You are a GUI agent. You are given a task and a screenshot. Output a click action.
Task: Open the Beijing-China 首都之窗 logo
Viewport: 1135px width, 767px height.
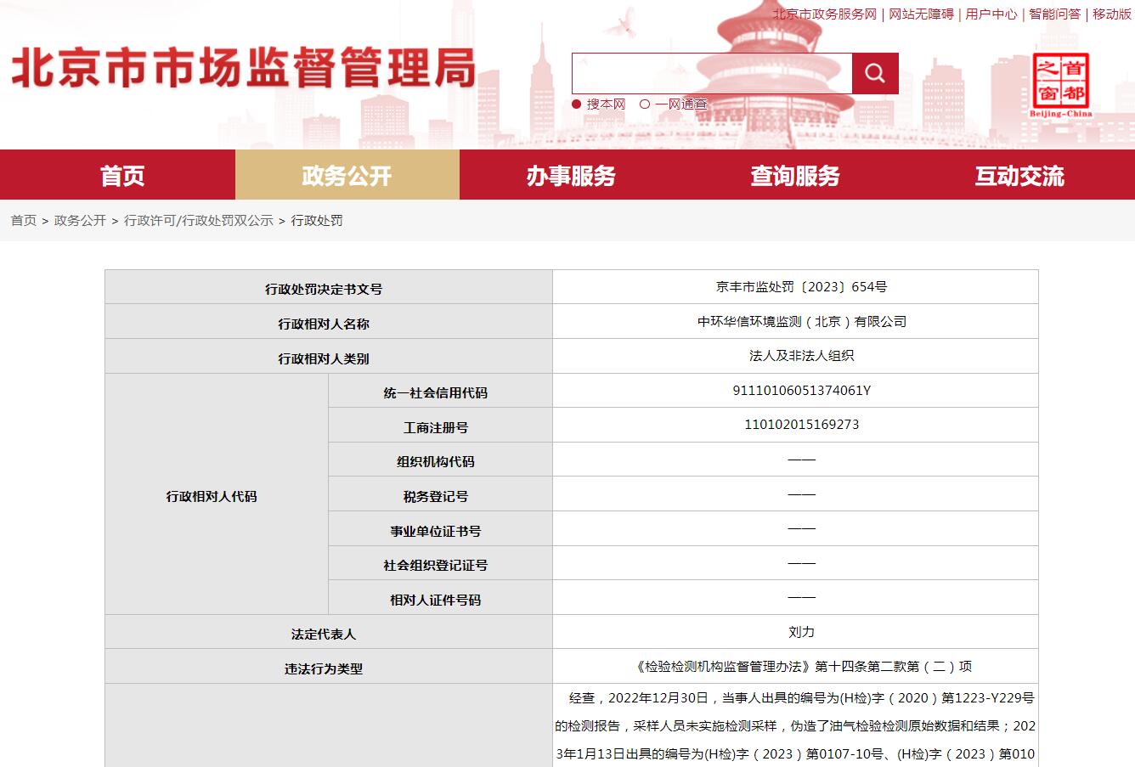1060,85
